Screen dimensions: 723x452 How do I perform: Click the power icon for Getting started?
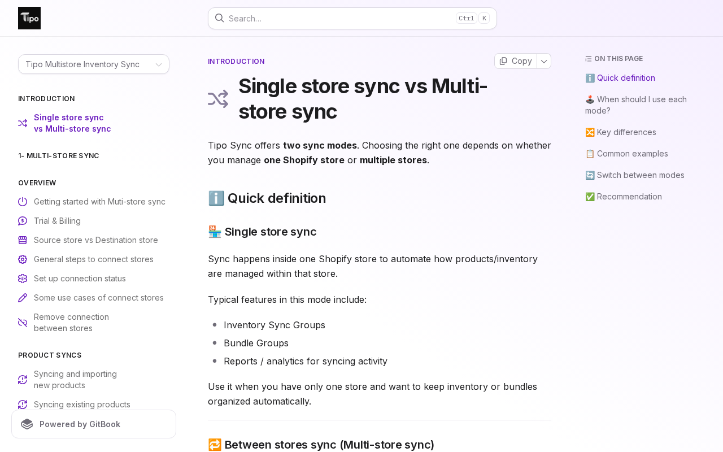tap(23, 202)
